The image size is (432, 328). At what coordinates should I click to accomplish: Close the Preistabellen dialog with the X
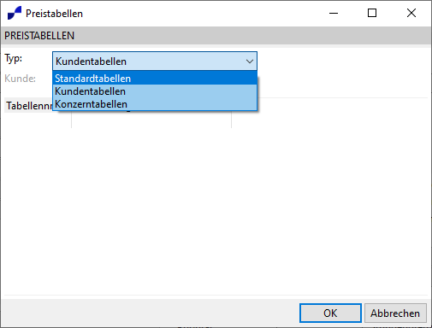[x=411, y=13]
